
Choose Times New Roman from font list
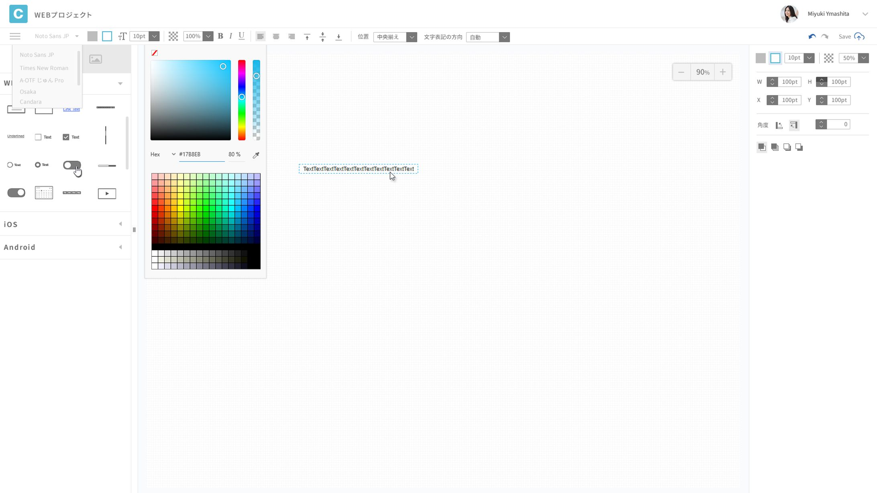click(44, 68)
